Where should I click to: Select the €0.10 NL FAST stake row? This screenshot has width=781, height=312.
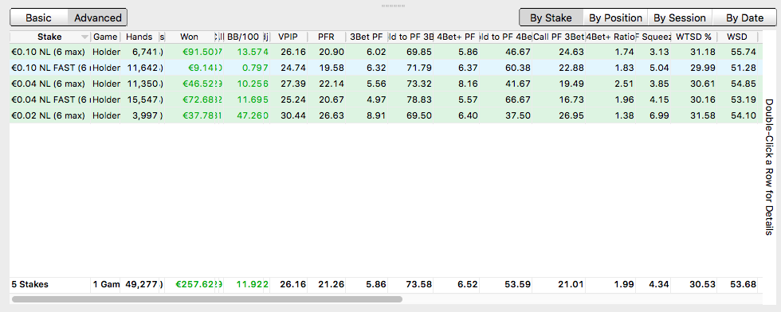tap(386, 68)
